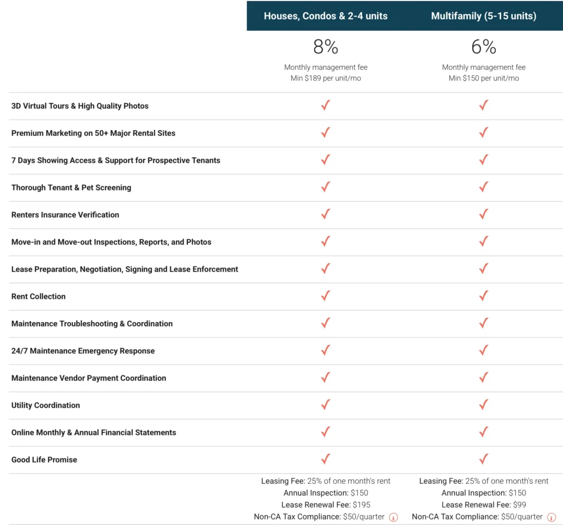Click the 8% monthly management fee figure
Screen dimensions: 563x525
325,47
